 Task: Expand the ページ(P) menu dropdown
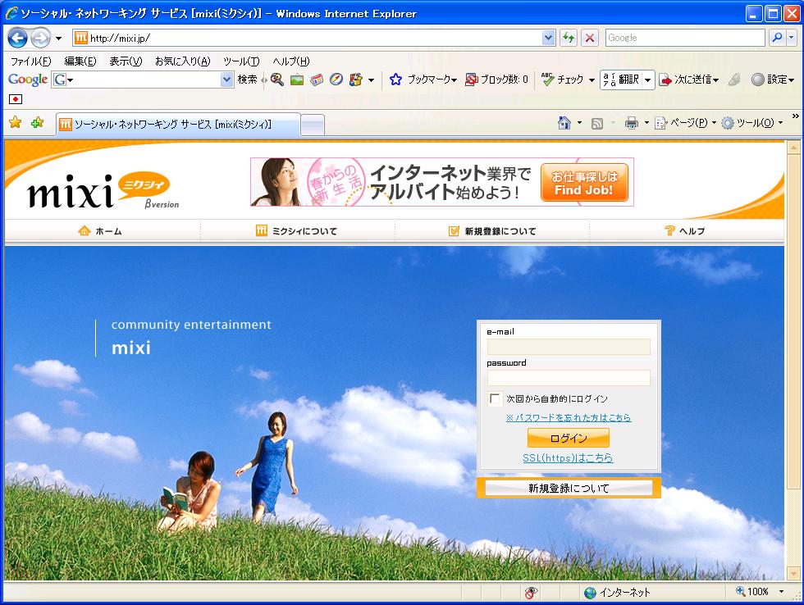click(714, 123)
